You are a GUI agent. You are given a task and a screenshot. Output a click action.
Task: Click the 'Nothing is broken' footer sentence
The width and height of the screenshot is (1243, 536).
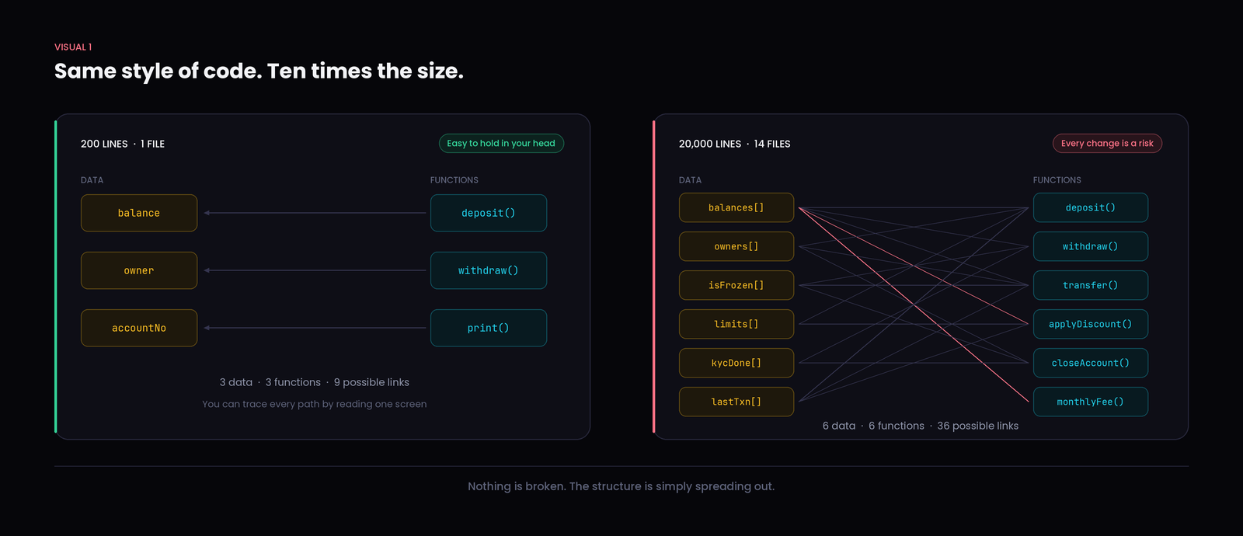click(621, 486)
